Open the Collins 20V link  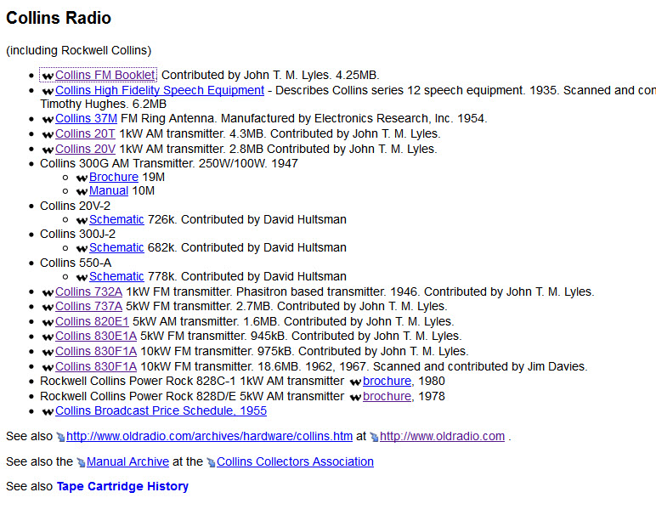[85, 149]
